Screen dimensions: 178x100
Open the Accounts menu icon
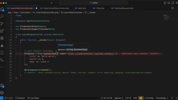2,86
